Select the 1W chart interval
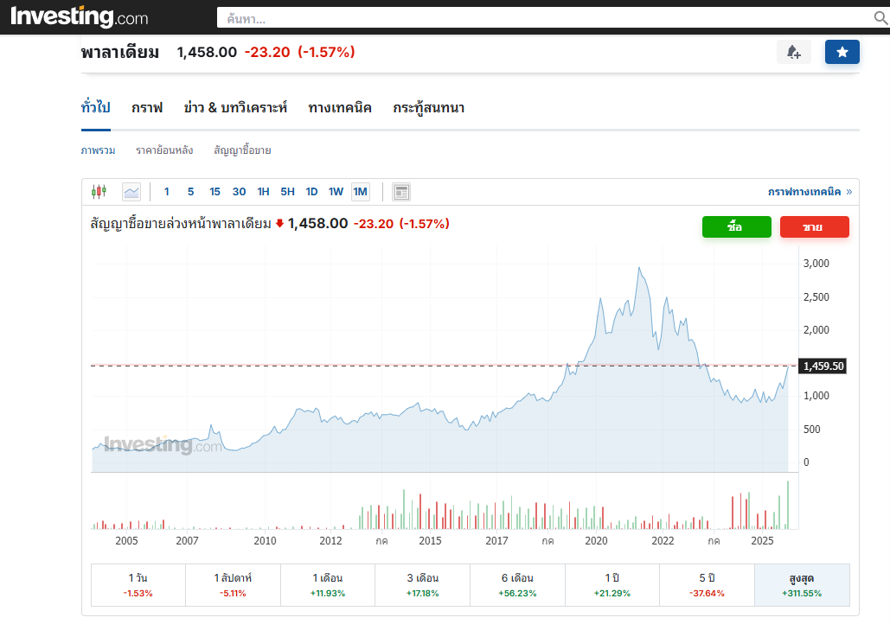 tap(336, 192)
